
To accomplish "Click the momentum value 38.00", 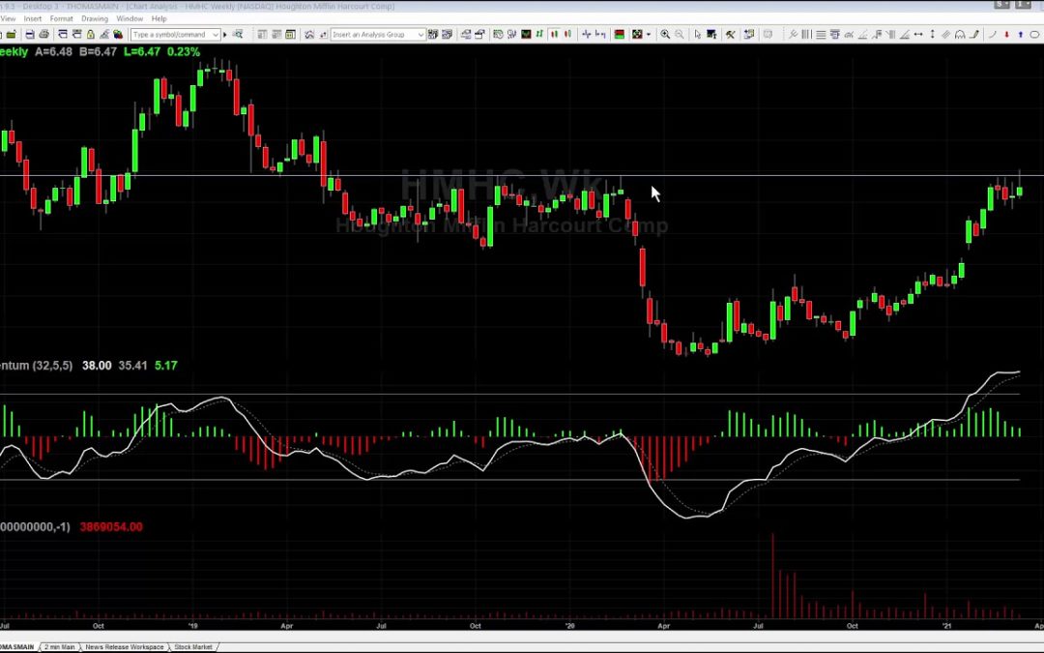I will coord(97,365).
